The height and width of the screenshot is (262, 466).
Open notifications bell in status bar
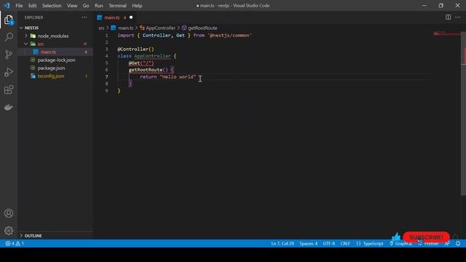(458, 243)
